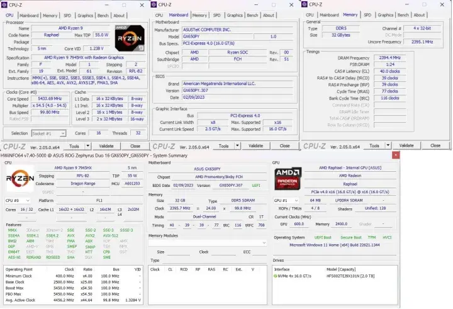Click Close button in Mainboard CPU-Z window

(284, 145)
